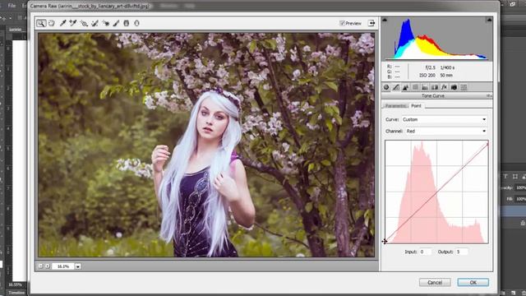Toggle highlight clipping warning on histogram
The image size is (526, 296).
pos(489,20)
